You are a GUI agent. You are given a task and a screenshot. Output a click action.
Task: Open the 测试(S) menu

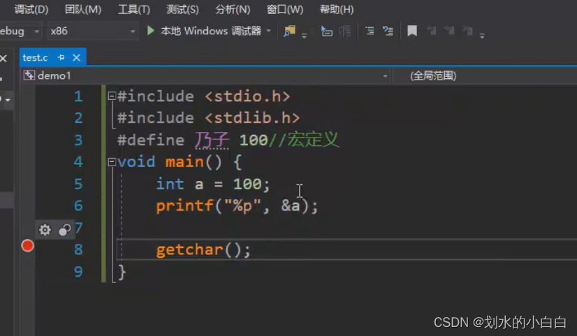182,9
